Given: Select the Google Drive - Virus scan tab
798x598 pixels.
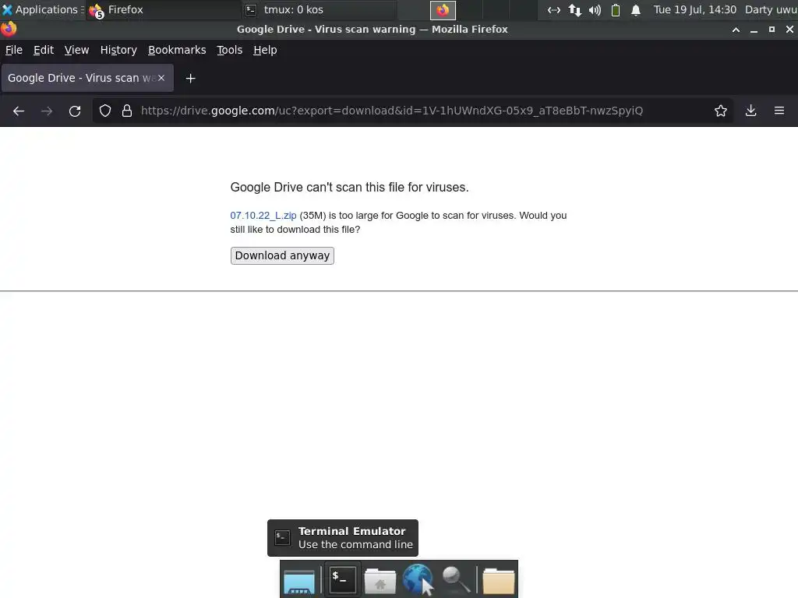Looking at the screenshot, I should [87, 78].
